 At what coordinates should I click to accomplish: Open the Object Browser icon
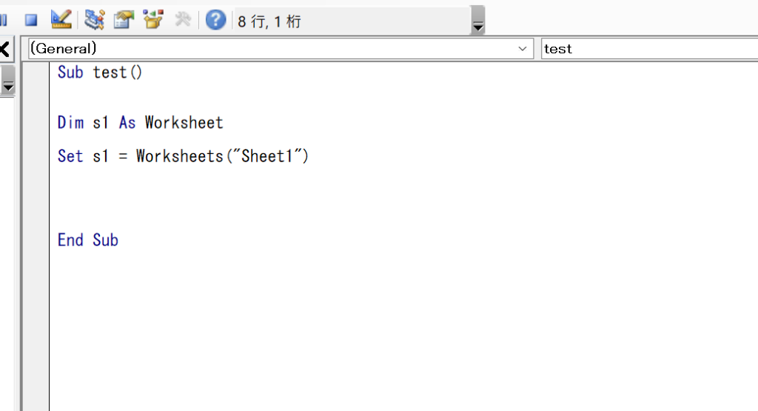coord(153,20)
